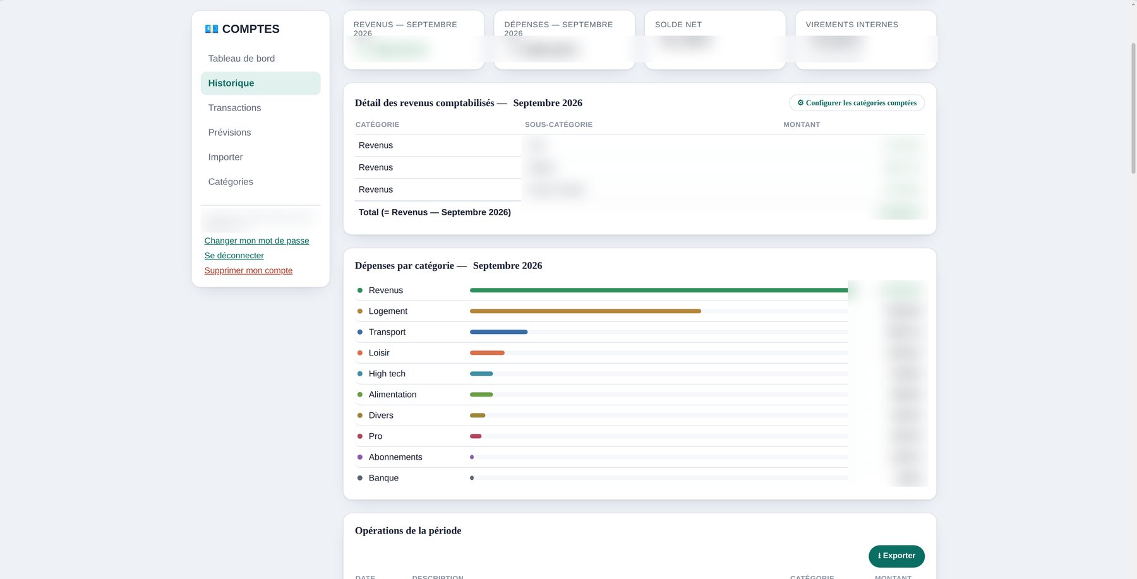This screenshot has width=1137, height=579.
Task: Select the Alimentation category label
Action: click(392, 395)
